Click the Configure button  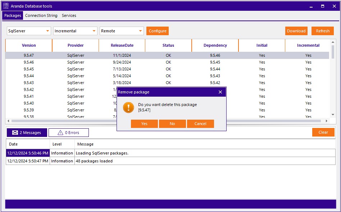pyautogui.click(x=158, y=31)
